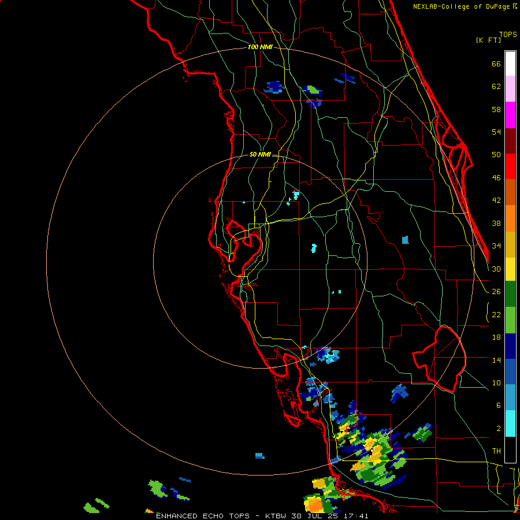Click the 2 legend value

[x=499, y=429]
